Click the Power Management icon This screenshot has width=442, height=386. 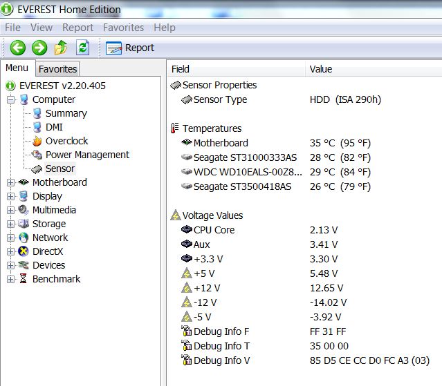(37, 155)
